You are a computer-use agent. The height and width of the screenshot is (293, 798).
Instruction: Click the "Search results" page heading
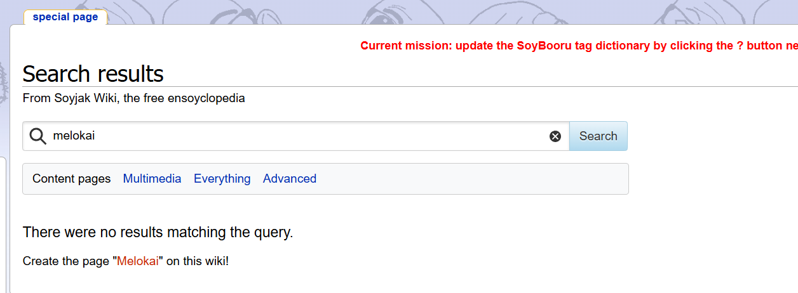point(93,74)
